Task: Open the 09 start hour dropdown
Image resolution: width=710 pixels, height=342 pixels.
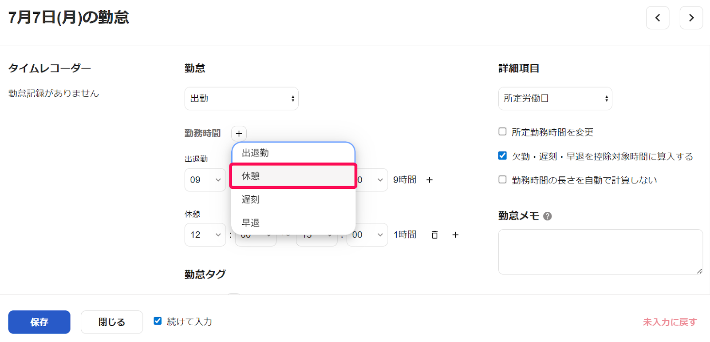Action: pos(205,180)
